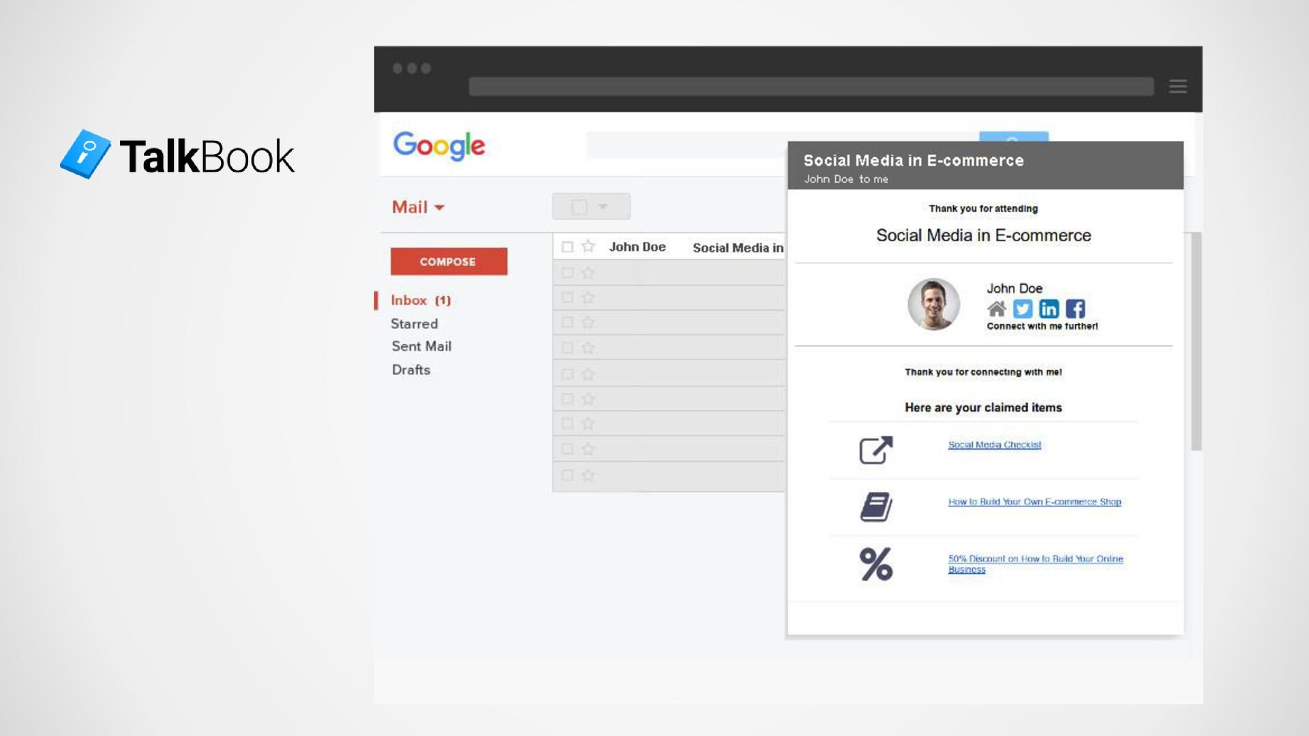Viewport: 1309px width, 736px height.
Task: Star the John Doe email
Action: coord(588,247)
